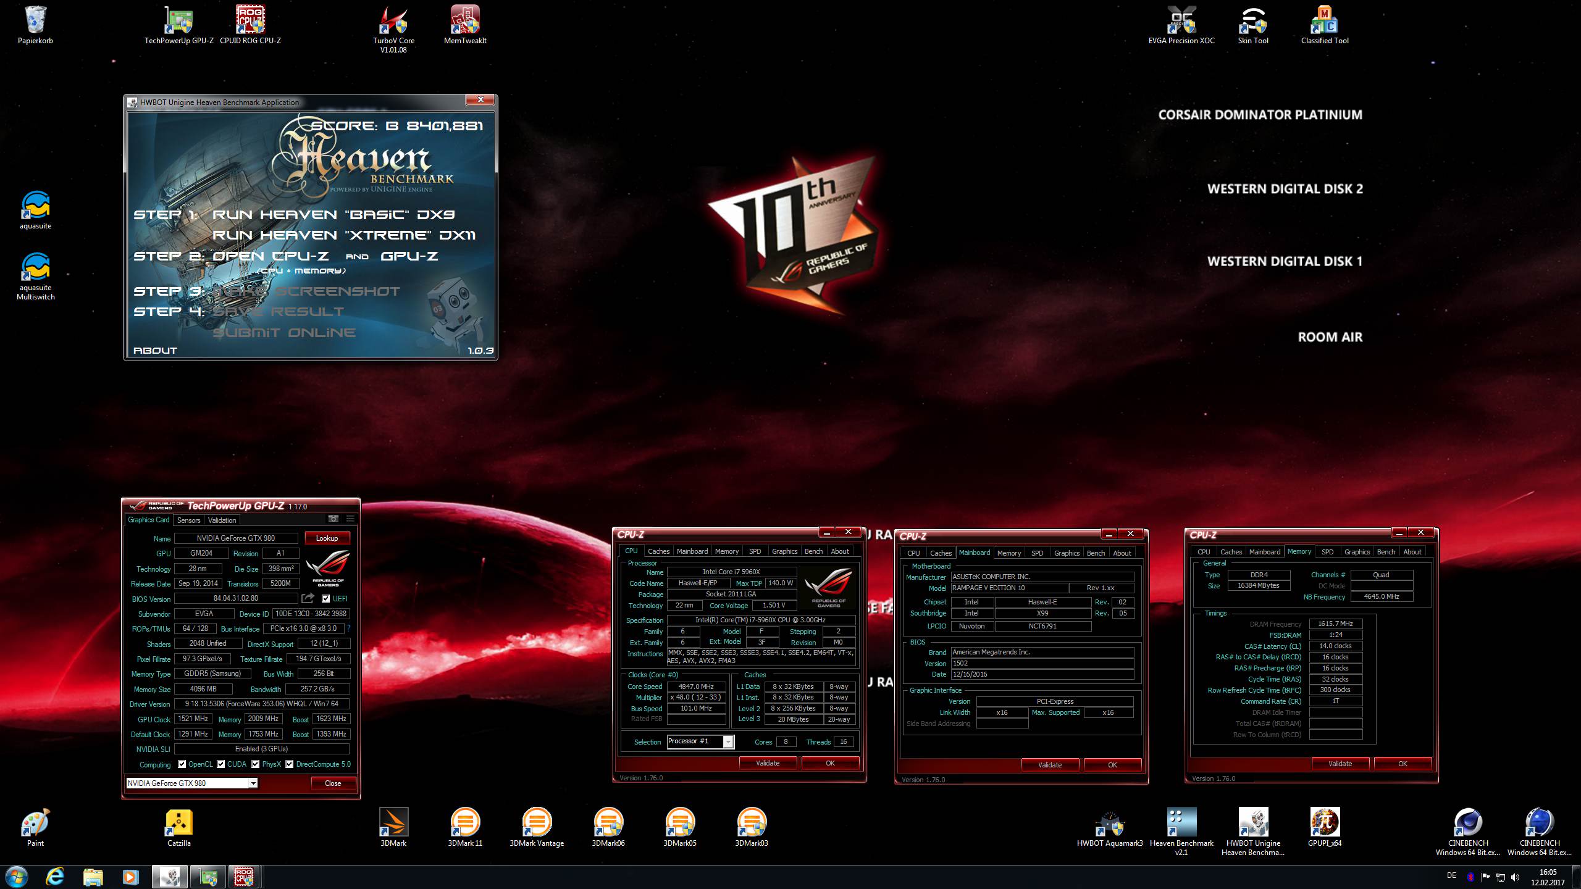Click Run Heaven "Xtreme" DX11 in HWBOT app
Screen dimensions: 1581x889
click(344, 235)
